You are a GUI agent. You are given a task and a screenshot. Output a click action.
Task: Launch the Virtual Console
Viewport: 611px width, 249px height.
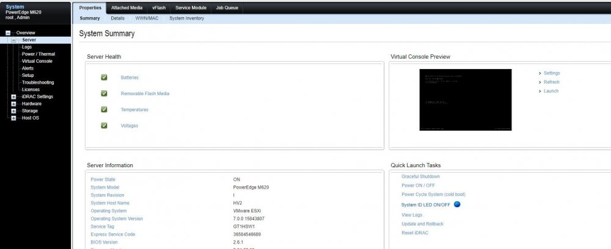point(551,91)
